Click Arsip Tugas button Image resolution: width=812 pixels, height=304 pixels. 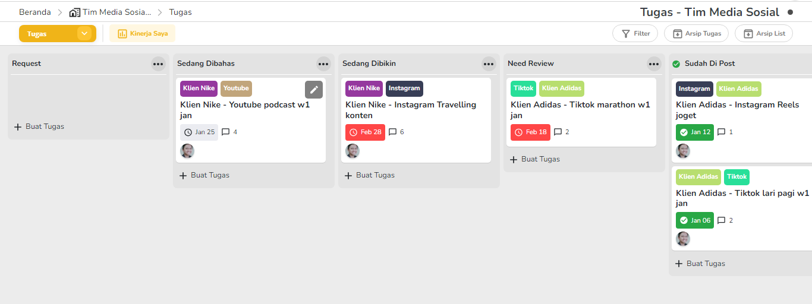tap(696, 34)
